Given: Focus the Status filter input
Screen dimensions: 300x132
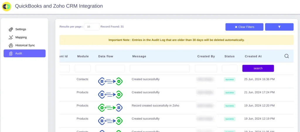Looking at the screenshot, I should (230, 68).
